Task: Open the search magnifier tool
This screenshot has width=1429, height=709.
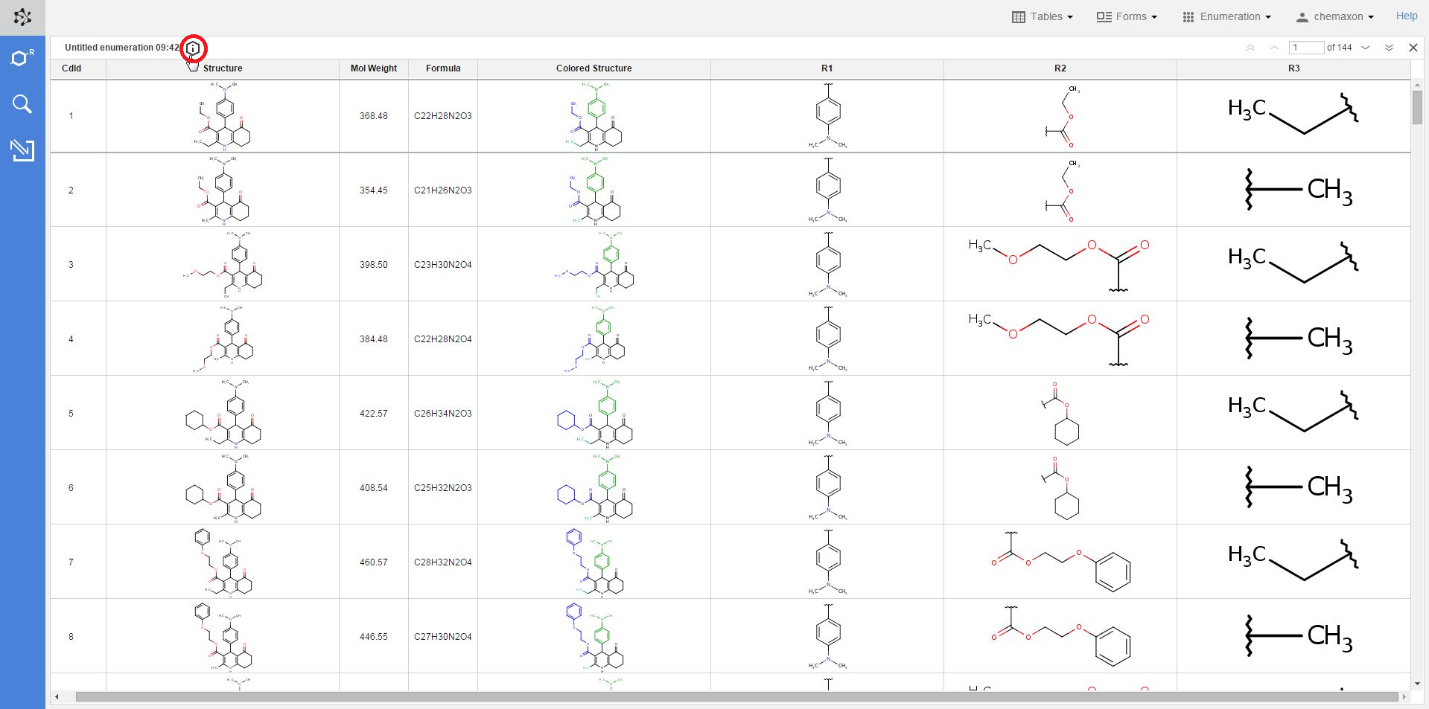Action: click(x=22, y=104)
